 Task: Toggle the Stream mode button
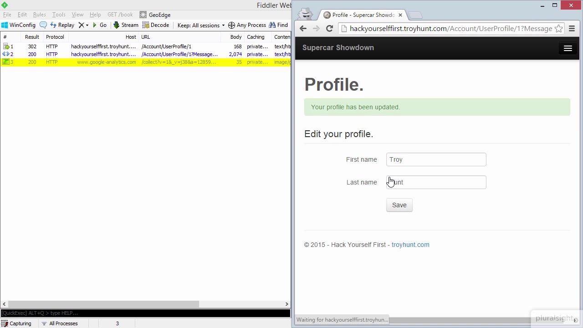tap(126, 25)
